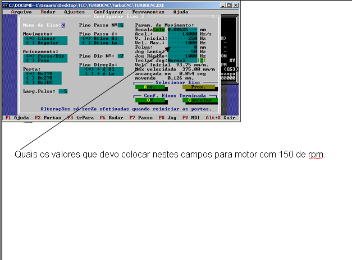This screenshot has width=352, height=260.
Task: Open the Ferramentas menu
Action: coord(148,12)
